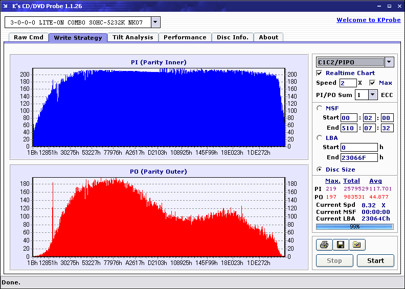Image resolution: width=405 pixels, height=289 pixels.
Task: Click the 99% scan progress bar
Action: coord(354,226)
